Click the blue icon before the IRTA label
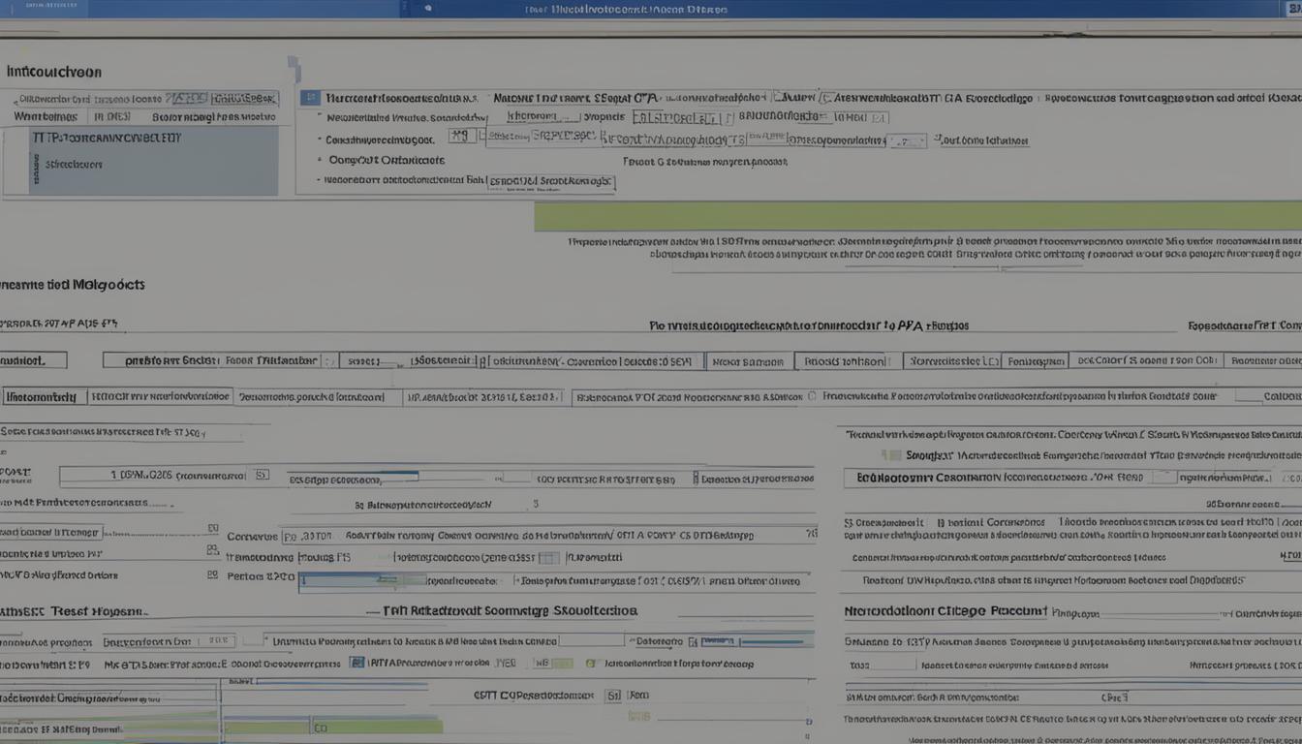The width and height of the screenshot is (1302, 744). (356, 664)
